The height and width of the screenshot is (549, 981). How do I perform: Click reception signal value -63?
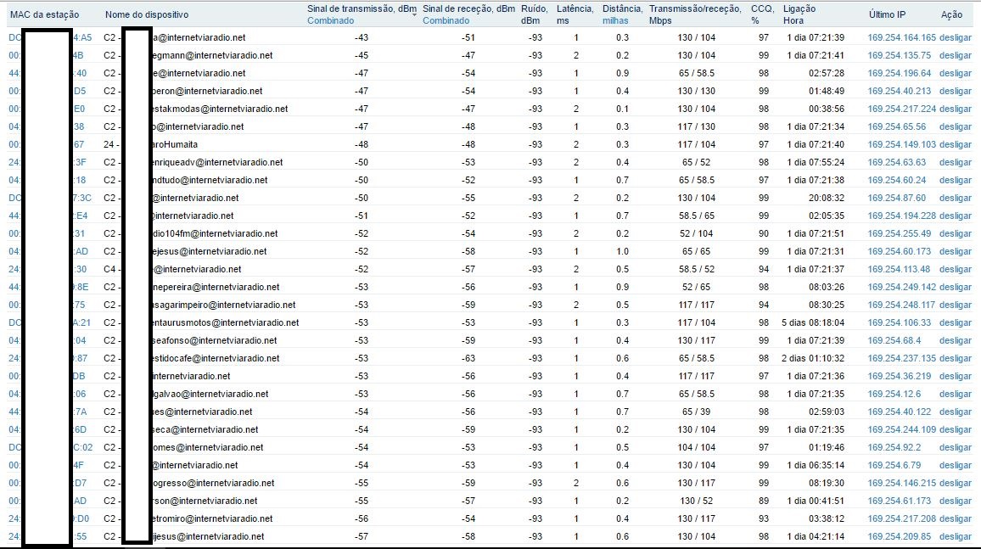[468, 358]
